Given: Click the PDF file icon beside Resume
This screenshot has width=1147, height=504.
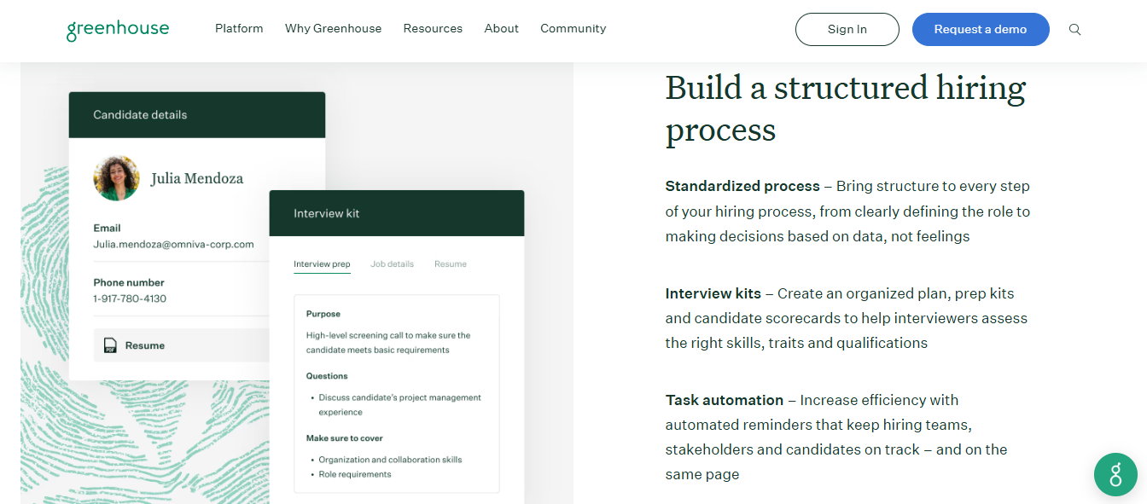Looking at the screenshot, I should pos(110,345).
